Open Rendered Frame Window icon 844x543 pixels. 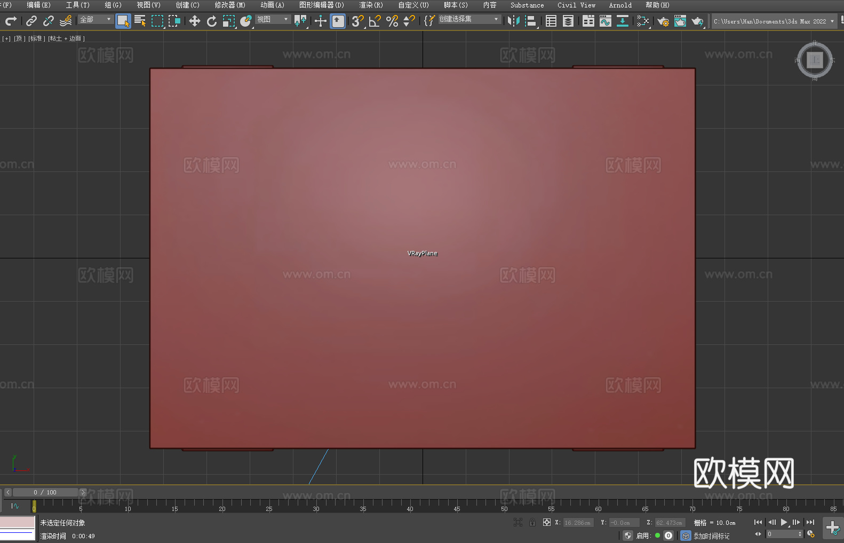680,21
